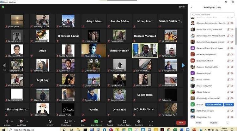Expand the audio options arrow next to Unmute
237x131 pixels.
click(12, 121)
